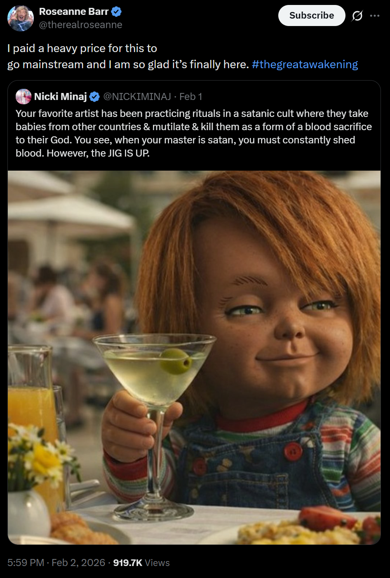Open the quoted tweet text about satanic cult
The width and height of the screenshot is (390, 578).
194,133
